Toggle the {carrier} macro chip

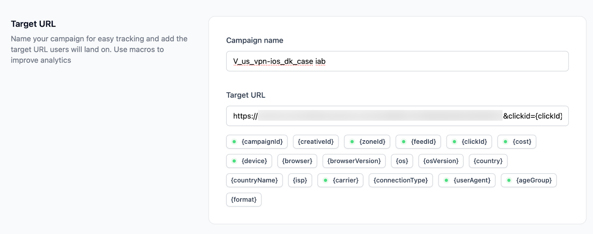coord(340,180)
